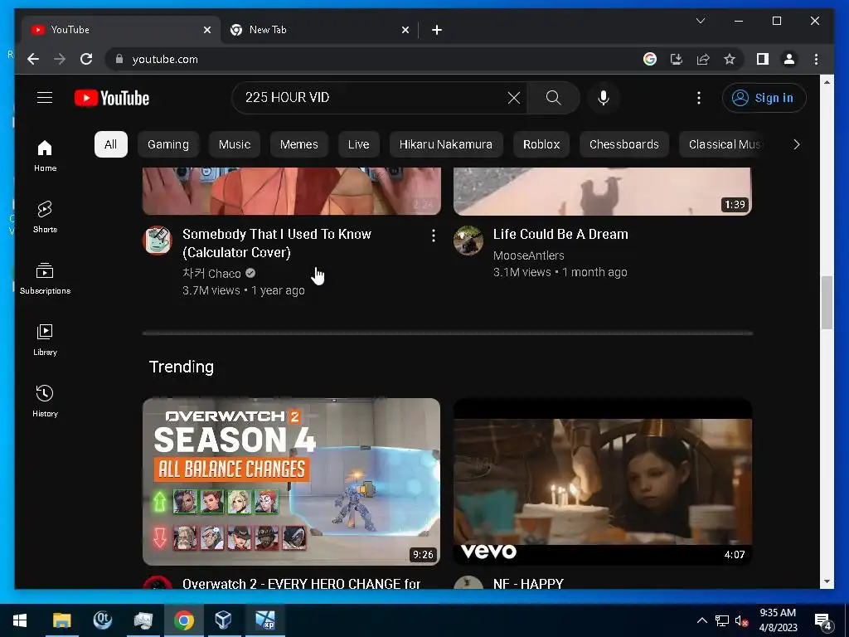
Task: Click the Google icon in address bar
Action: tap(650, 59)
